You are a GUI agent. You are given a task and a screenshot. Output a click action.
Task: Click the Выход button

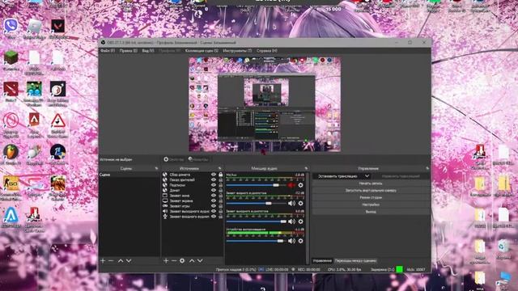point(371,212)
